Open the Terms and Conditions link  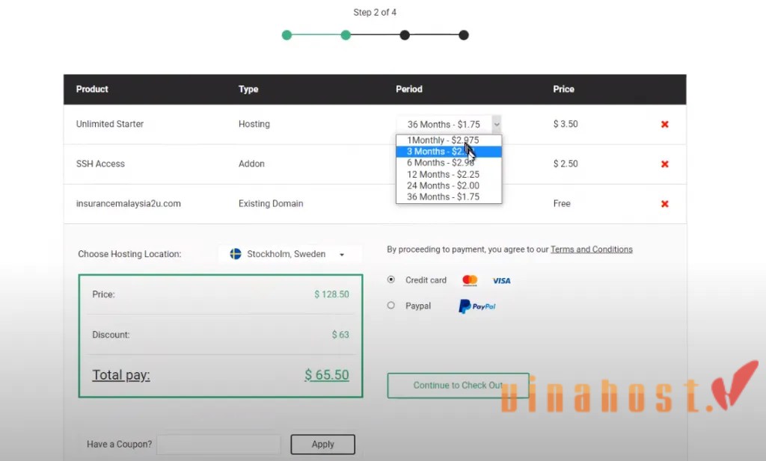[591, 250]
